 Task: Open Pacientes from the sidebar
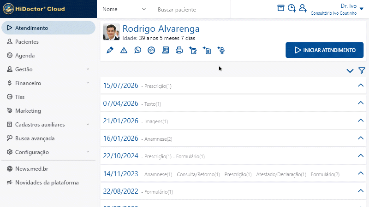48,41
